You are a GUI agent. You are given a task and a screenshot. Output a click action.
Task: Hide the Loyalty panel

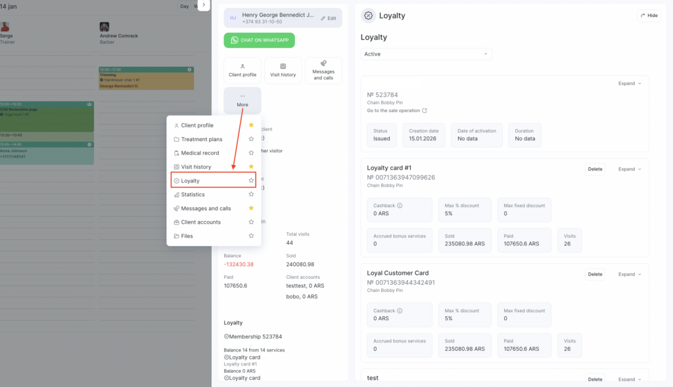click(x=648, y=15)
